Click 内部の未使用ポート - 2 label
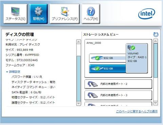The image size is (163, 125). tap(114, 84)
